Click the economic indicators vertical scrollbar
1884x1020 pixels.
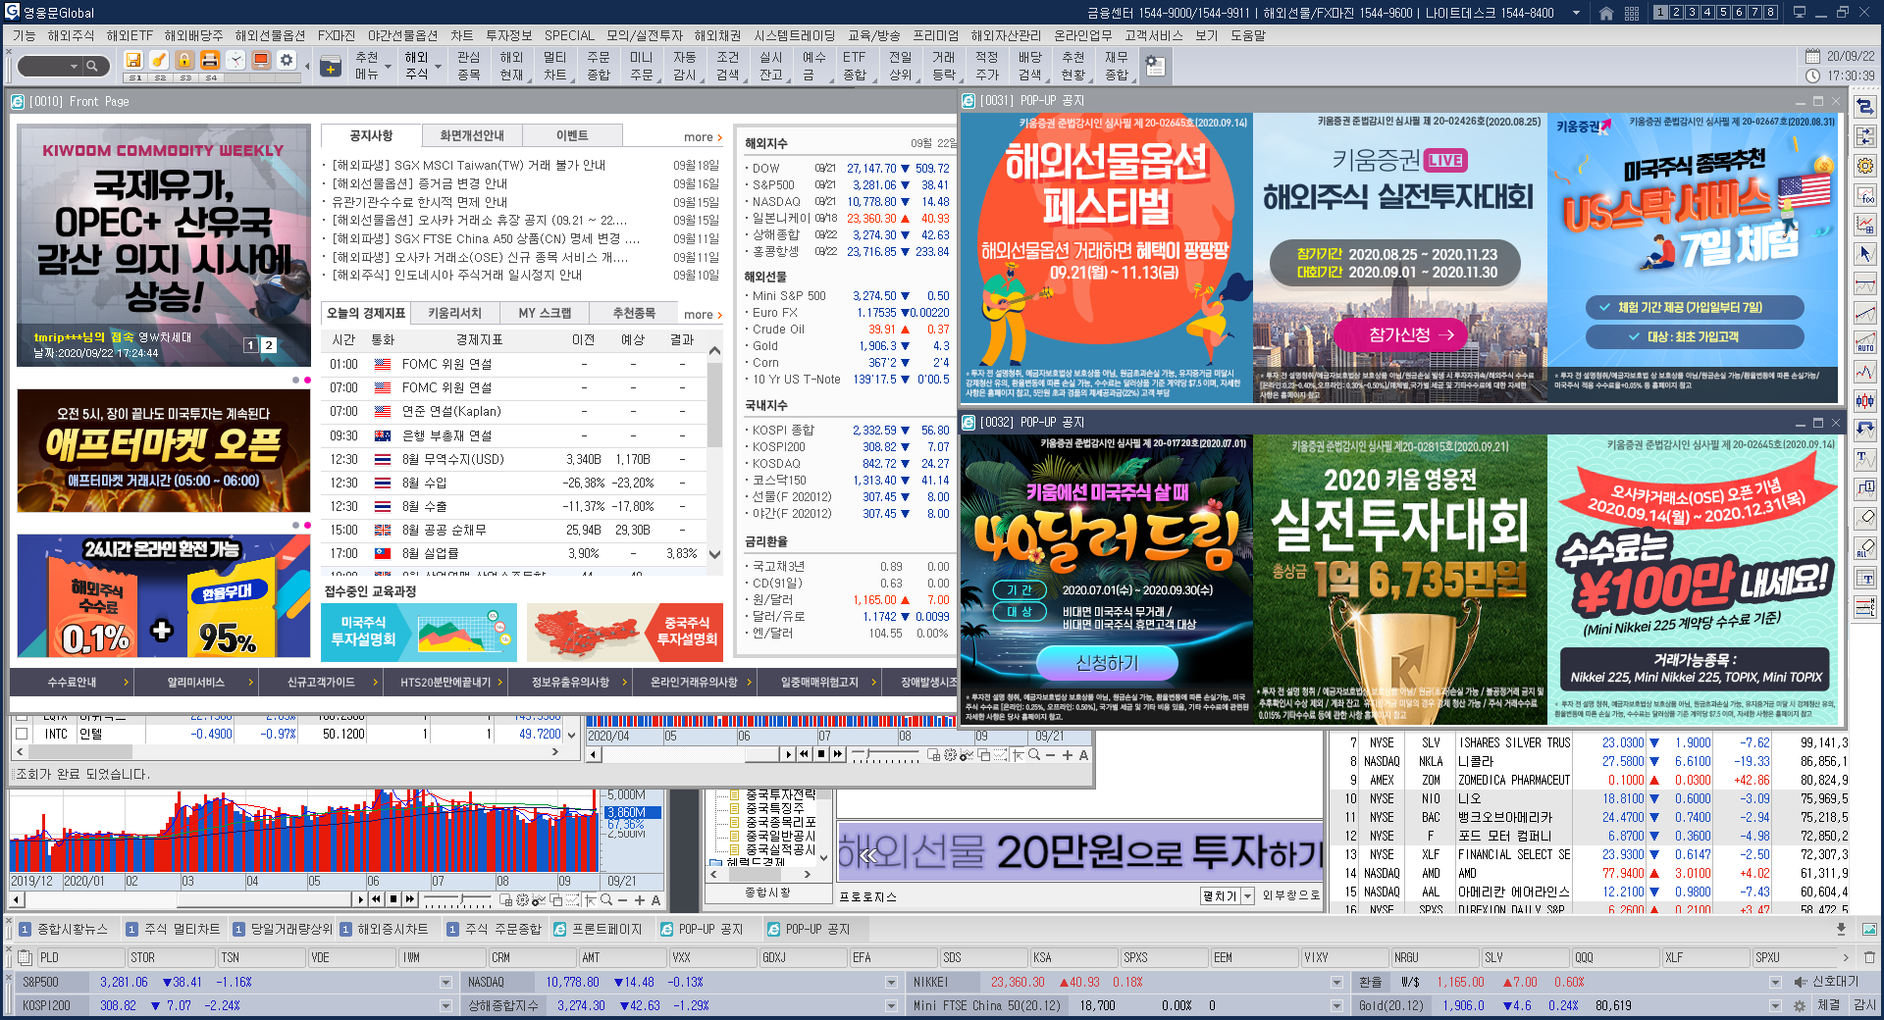[714, 452]
